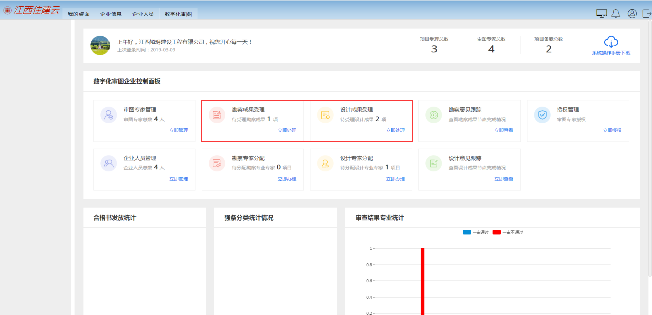The height and width of the screenshot is (315, 652).
Task: Click 立即处理 link under 勘察成果受理
Action: 287,130
